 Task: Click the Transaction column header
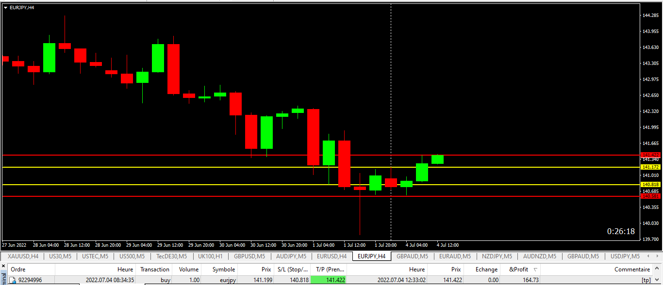154,269
